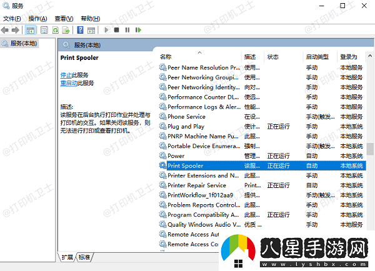Click the Stop Service square icon

pos(117,29)
